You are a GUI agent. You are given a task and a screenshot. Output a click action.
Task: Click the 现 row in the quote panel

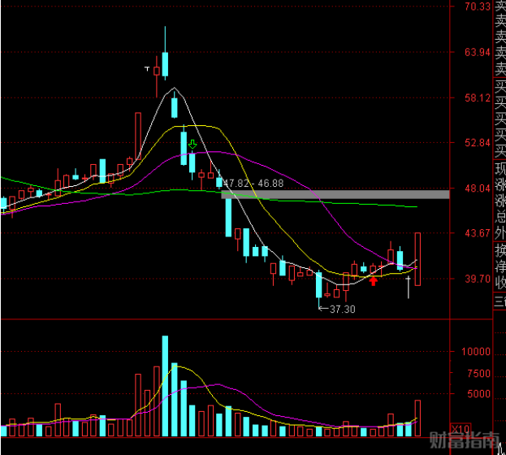500,169
